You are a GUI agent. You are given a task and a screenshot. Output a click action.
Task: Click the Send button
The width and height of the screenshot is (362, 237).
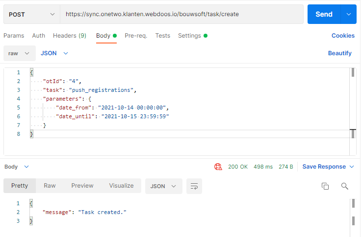tap(324, 14)
